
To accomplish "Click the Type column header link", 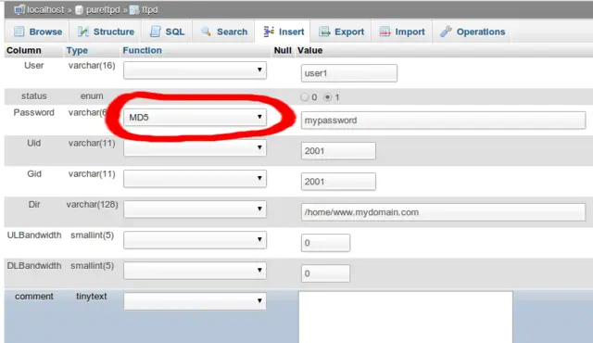I will tap(77, 50).
